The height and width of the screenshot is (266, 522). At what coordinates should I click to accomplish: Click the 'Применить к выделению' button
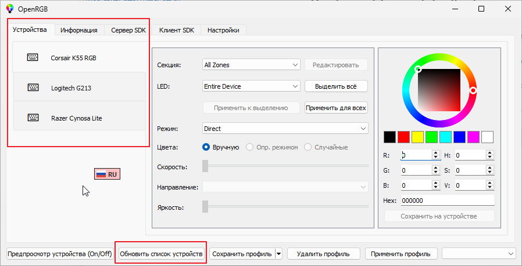[x=251, y=108]
